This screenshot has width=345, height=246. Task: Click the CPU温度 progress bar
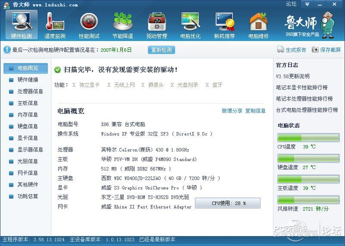[308, 138]
